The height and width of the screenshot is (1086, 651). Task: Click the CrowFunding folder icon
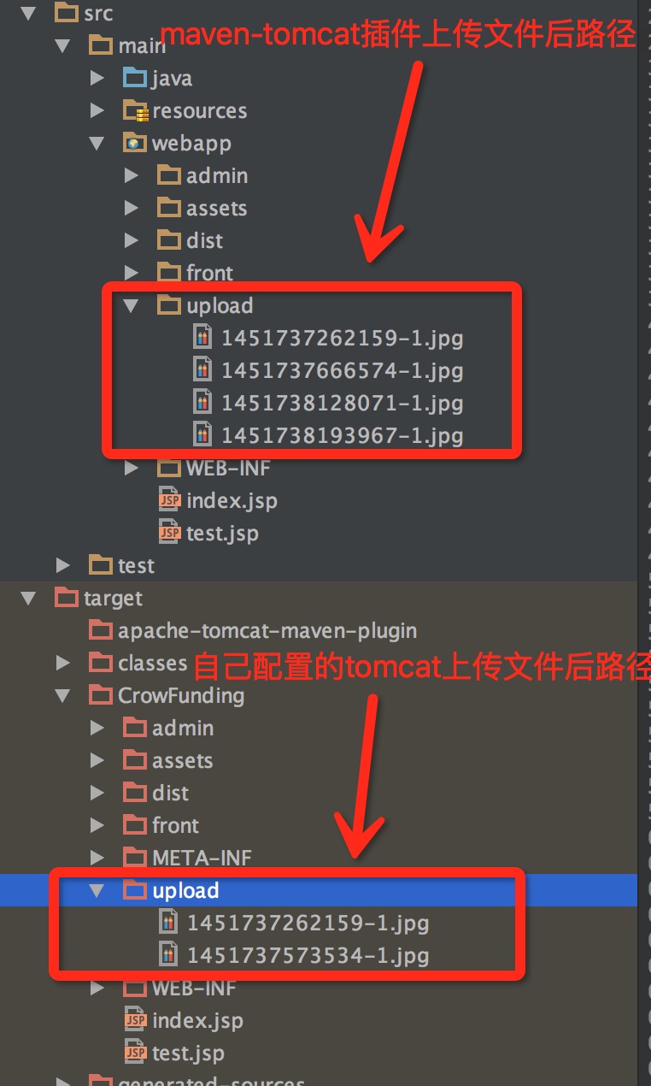click(101, 695)
